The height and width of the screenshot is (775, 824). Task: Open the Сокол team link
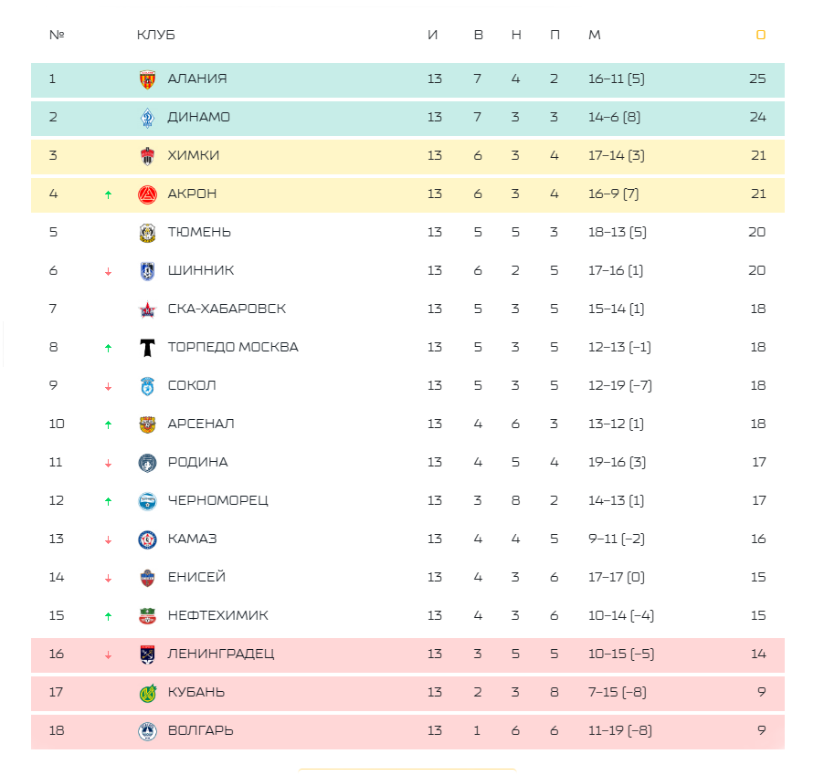pyautogui.click(x=192, y=385)
